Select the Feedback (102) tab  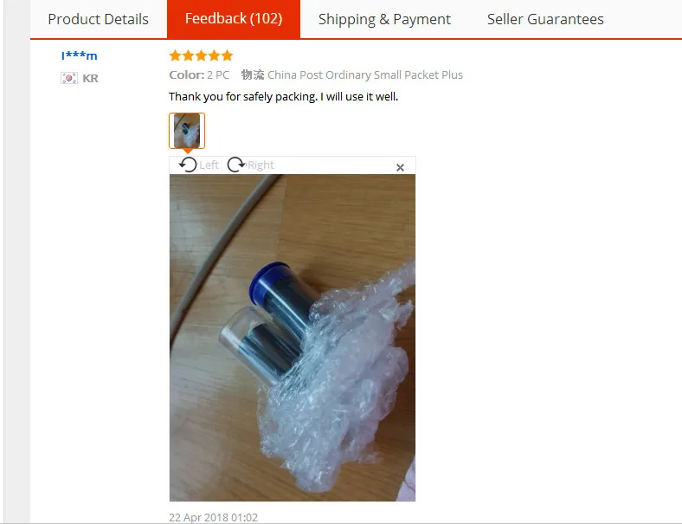coord(234,19)
